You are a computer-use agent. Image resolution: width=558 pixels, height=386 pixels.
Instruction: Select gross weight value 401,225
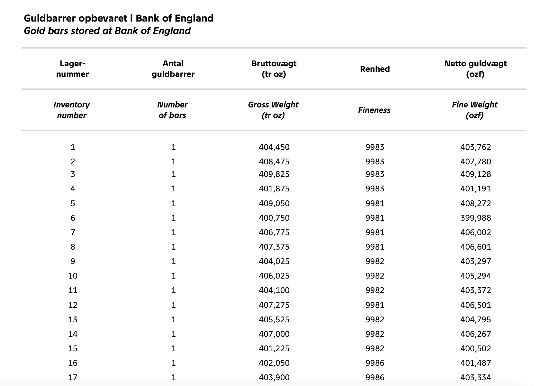point(274,349)
